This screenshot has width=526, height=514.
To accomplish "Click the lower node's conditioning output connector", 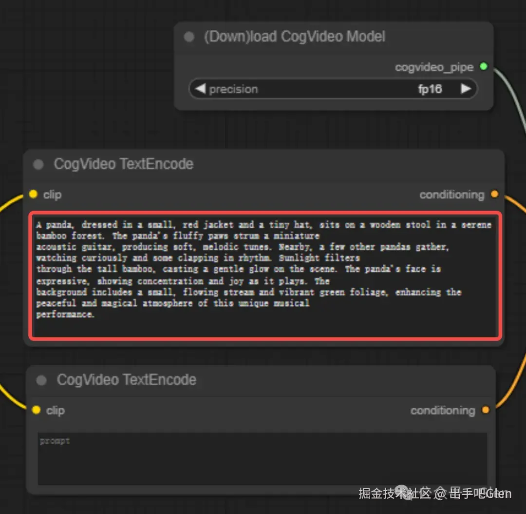I will click(x=486, y=410).
